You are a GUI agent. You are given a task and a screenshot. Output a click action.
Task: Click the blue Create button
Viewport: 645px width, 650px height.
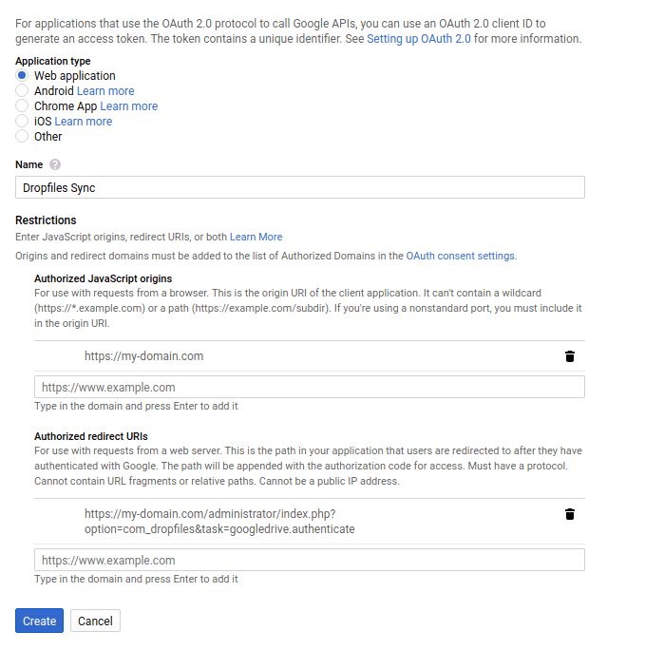click(39, 621)
